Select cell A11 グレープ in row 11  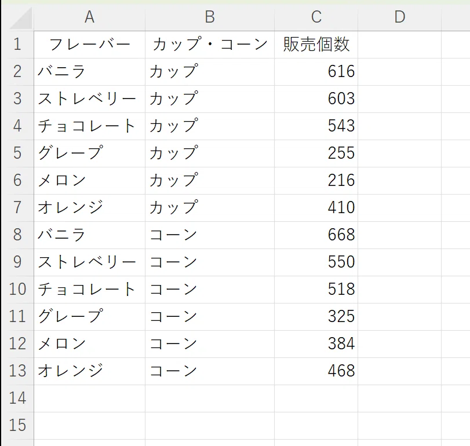pyautogui.click(x=90, y=317)
